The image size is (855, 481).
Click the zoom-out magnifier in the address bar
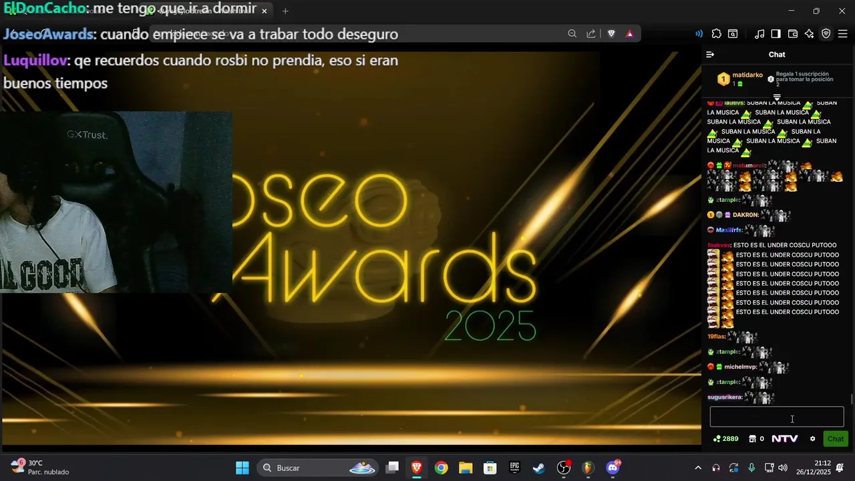[x=572, y=33]
